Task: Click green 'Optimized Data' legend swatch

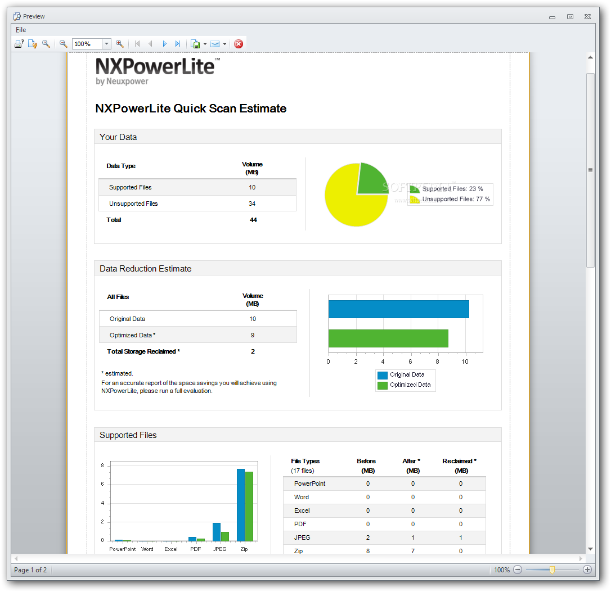Action: point(383,385)
